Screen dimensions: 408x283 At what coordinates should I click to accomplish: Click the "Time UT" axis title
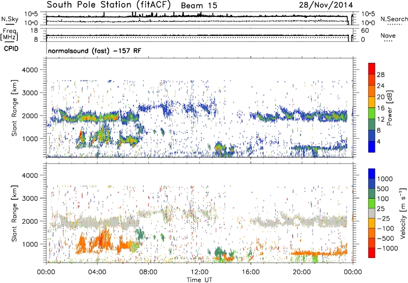[199, 279]
